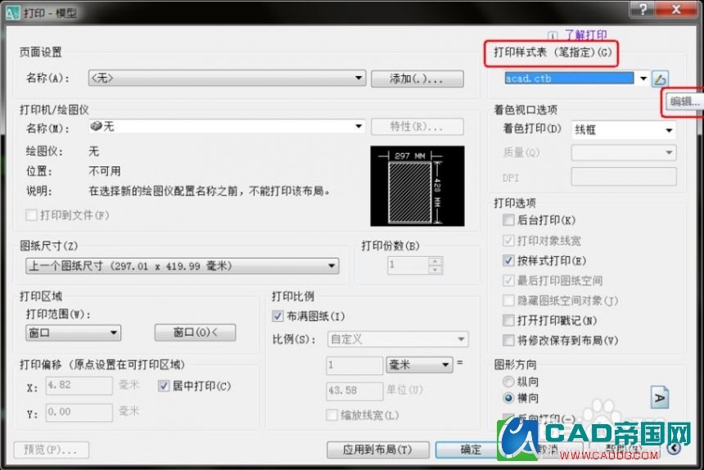Click the scale field showing 1 above 43.58
The image size is (704, 470).
(354, 365)
